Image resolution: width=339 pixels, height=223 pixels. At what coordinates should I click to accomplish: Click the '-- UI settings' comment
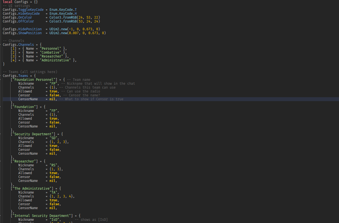[16, 6]
